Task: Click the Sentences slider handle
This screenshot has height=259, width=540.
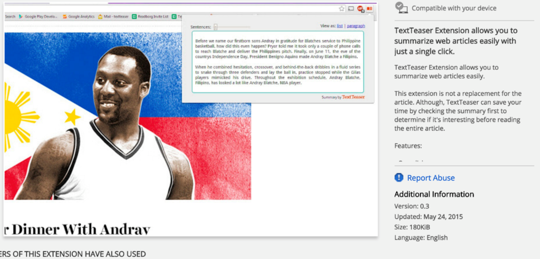Action: (216, 27)
